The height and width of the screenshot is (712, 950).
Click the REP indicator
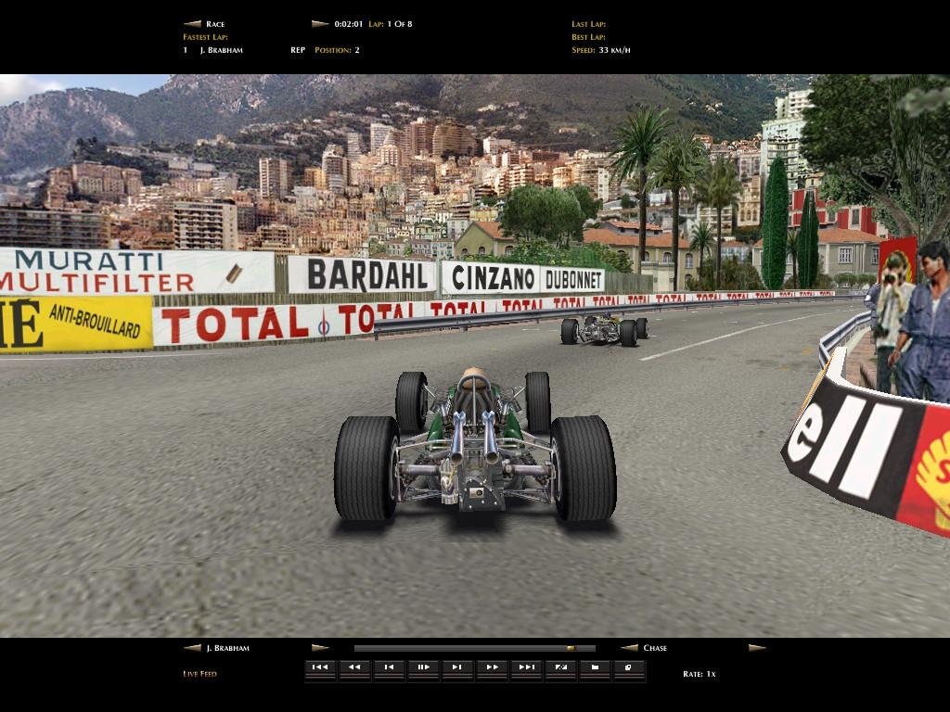coord(298,50)
